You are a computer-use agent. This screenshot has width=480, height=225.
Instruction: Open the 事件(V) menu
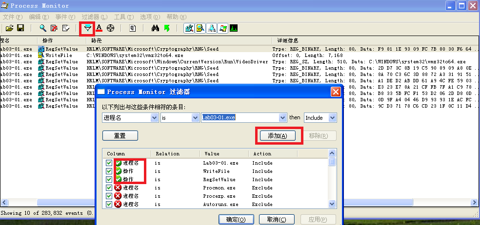65,17
